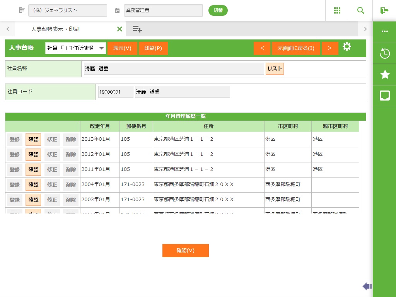Open favorites star icon in sidebar

385,75
